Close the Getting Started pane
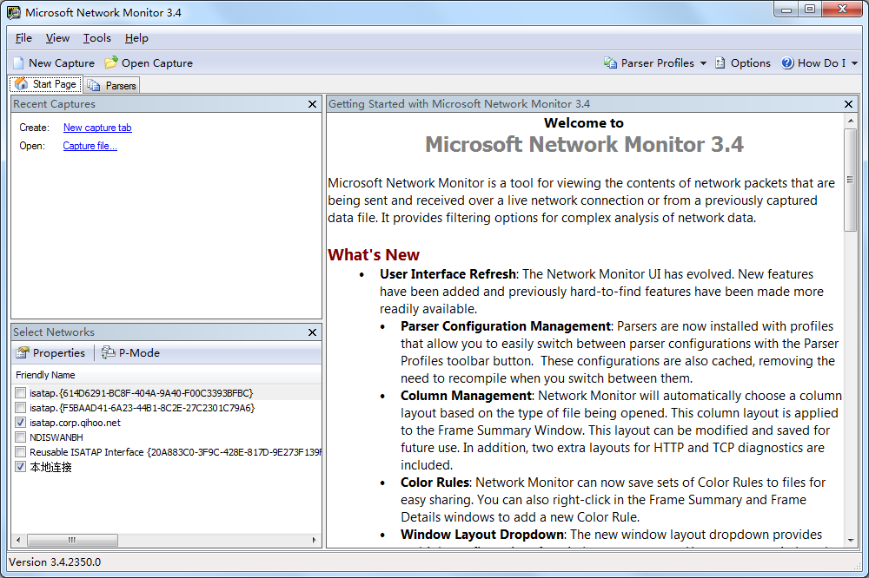Viewport: 869px width, 578px height. tap(849, 104)
